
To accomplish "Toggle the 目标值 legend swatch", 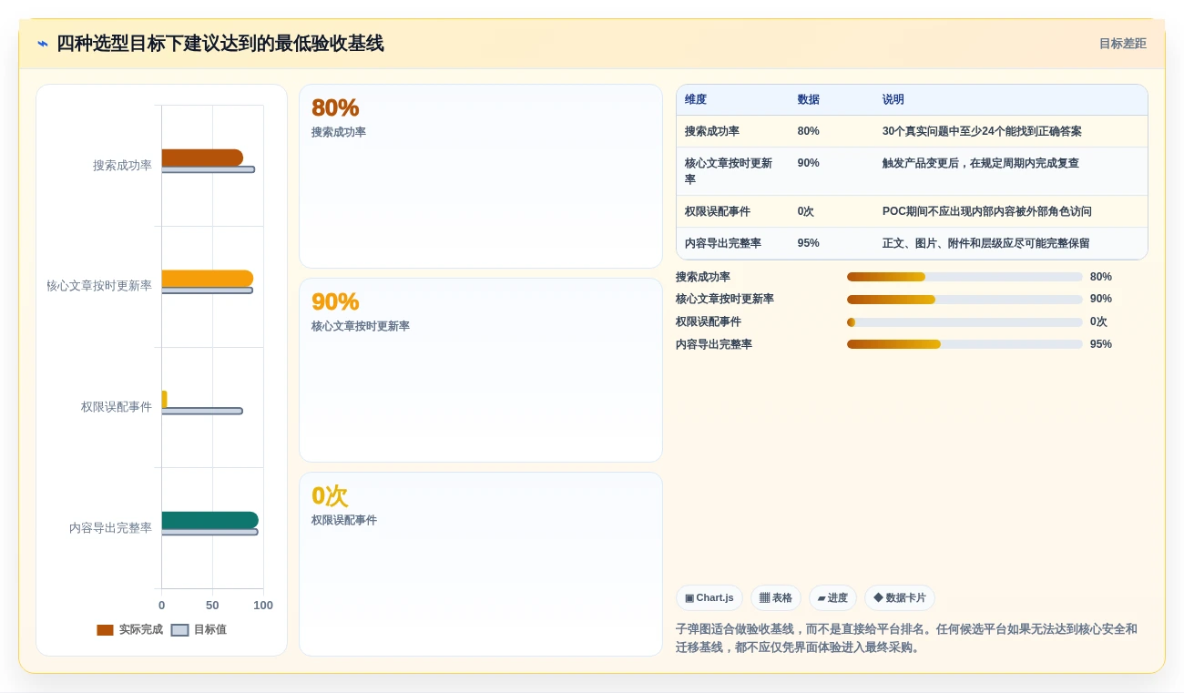I will click(x=179, y=630).
